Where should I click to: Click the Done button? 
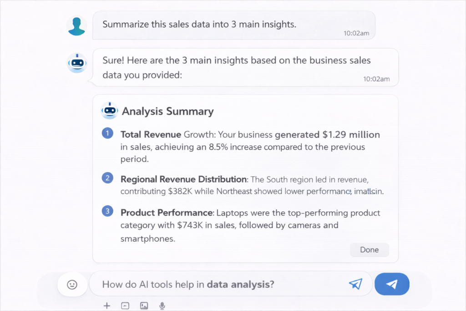[370, 250]
